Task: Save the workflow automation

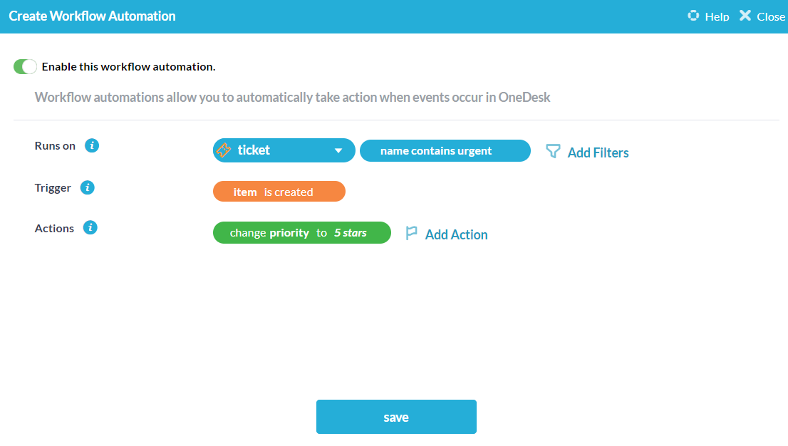Action: click(x=397, y=417)
